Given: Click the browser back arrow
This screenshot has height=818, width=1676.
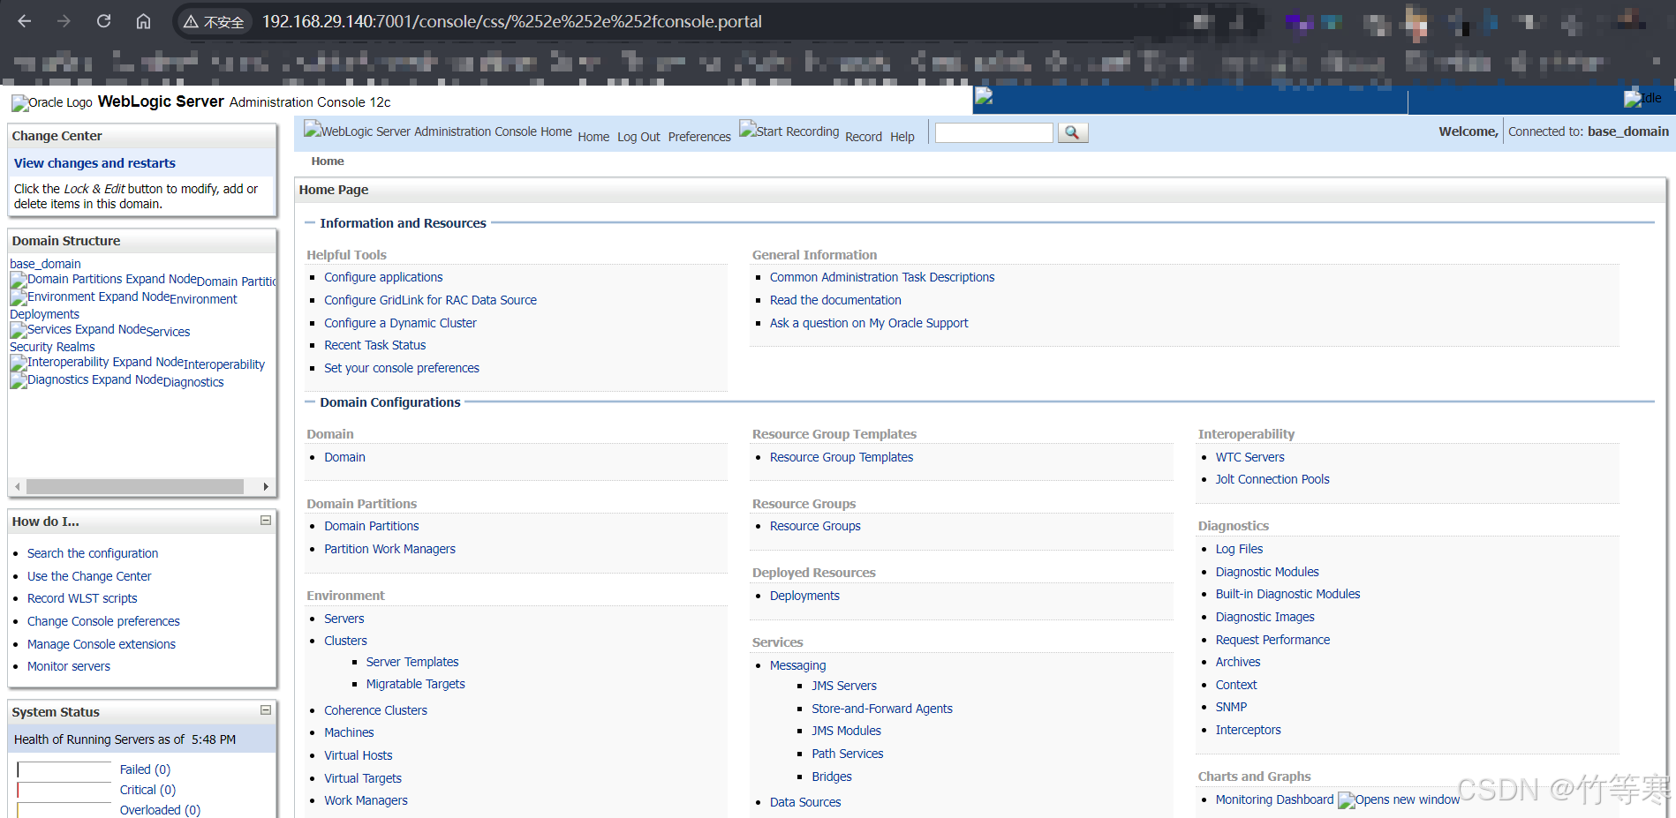Looking at the screenshot, I should point(25,21).
